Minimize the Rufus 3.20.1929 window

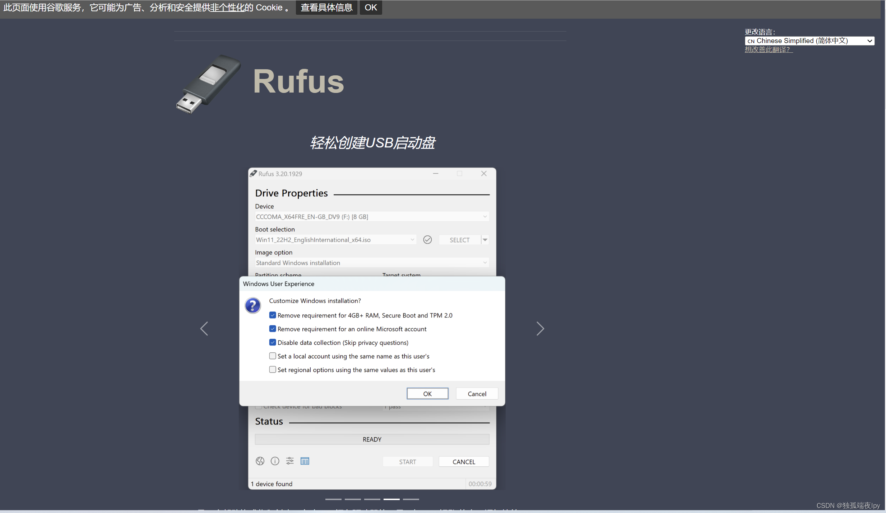(x=436, y=174)
